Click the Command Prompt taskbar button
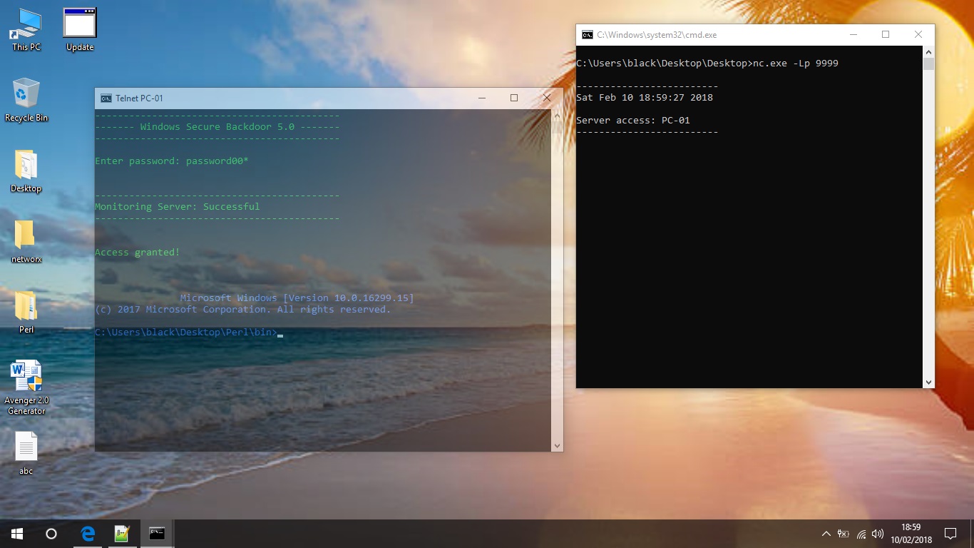974x548 pixels. click(157, 534)
